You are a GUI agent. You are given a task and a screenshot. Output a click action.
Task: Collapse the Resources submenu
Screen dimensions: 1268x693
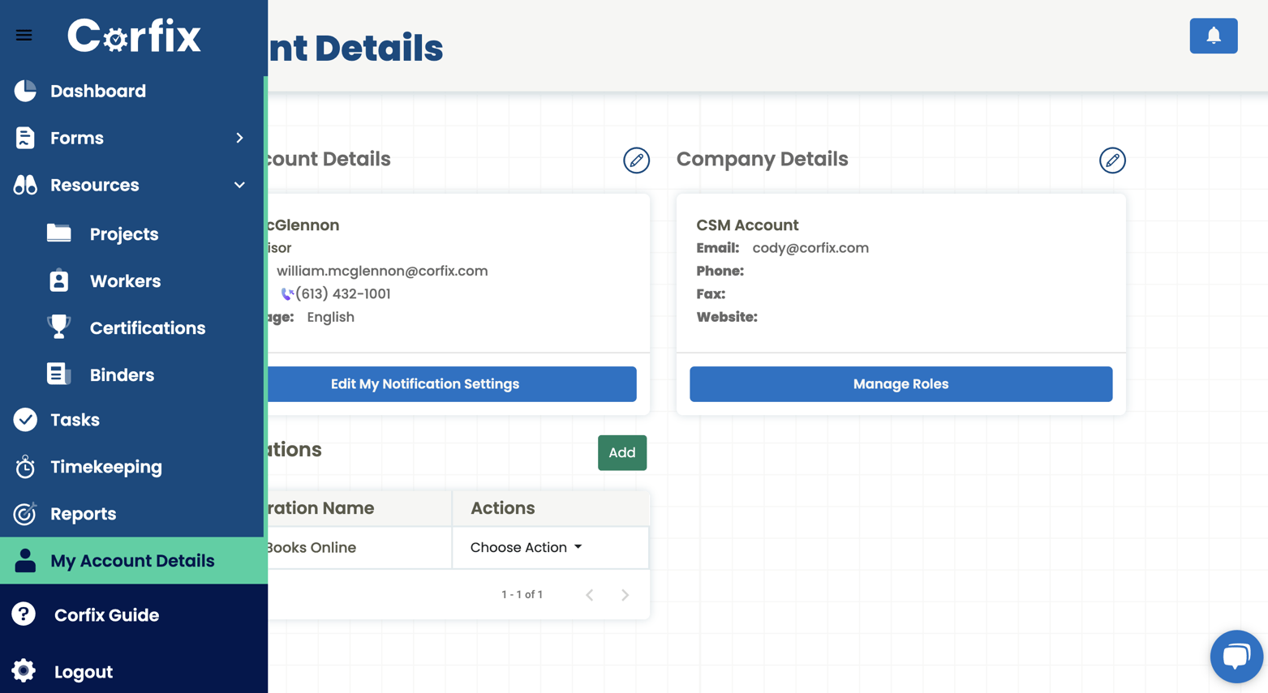pos(239,185)
